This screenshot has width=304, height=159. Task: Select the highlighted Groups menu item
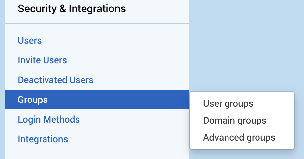coord(33,100)
